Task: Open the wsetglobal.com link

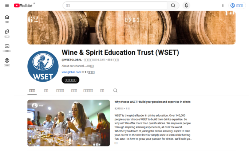Action: pos(71,72)
